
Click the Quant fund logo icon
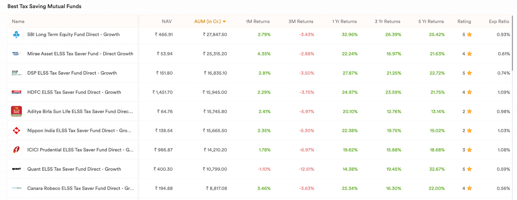pyautogui.click(x=16, y=169)
